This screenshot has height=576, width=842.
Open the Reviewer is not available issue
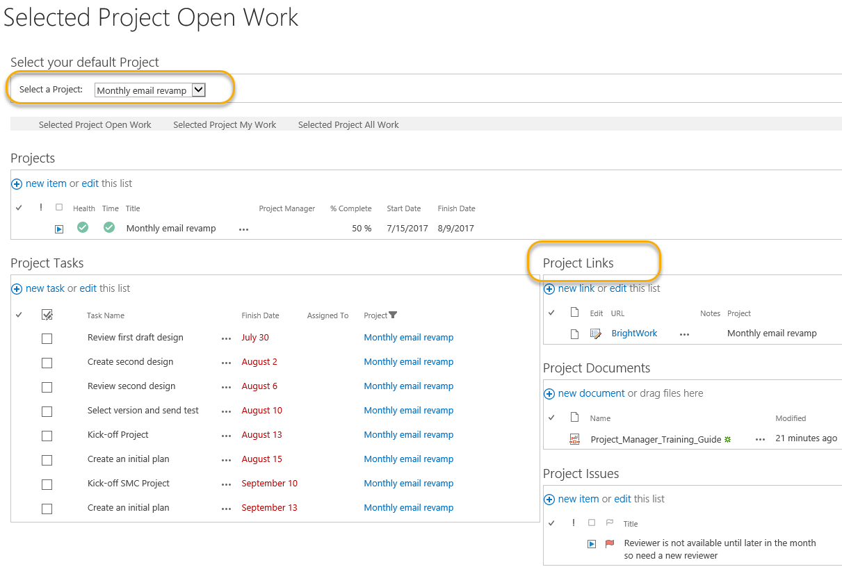(720, 549)
